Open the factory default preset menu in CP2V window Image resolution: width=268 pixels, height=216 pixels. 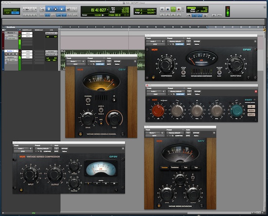[176, 42]
